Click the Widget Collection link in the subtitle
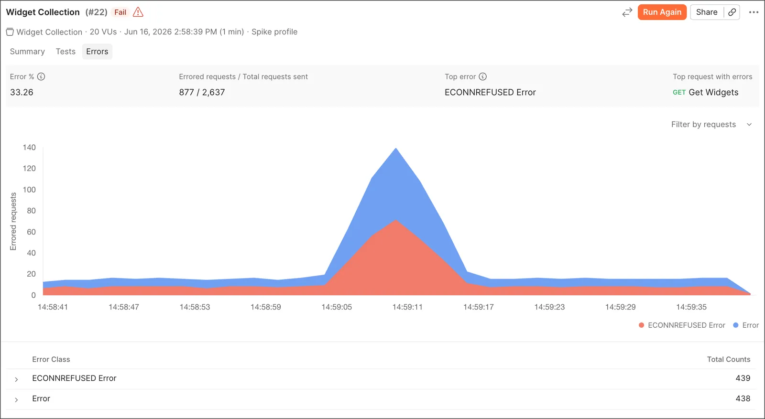Screen dimensions: 765x419 click(x=49, y=32)
